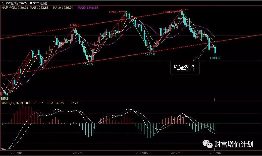This screenshot has height=156, width=262.
Task: Select the MACD histogram value -7.24
Action: click(x=75, y=103)
